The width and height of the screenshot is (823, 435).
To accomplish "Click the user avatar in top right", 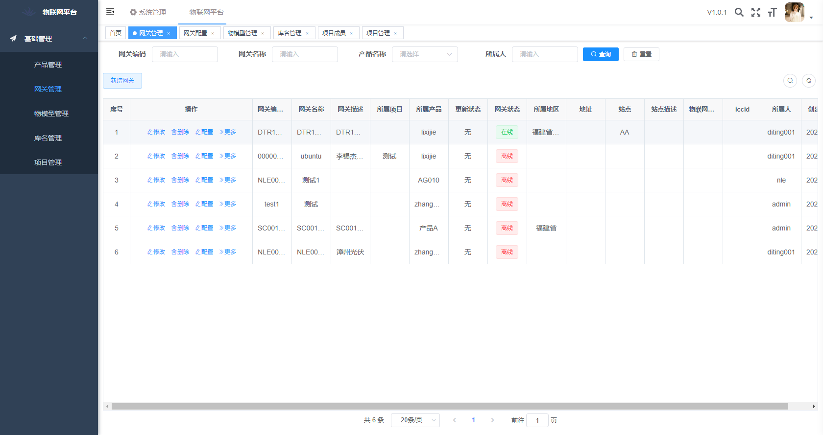I will pos(794,12).
